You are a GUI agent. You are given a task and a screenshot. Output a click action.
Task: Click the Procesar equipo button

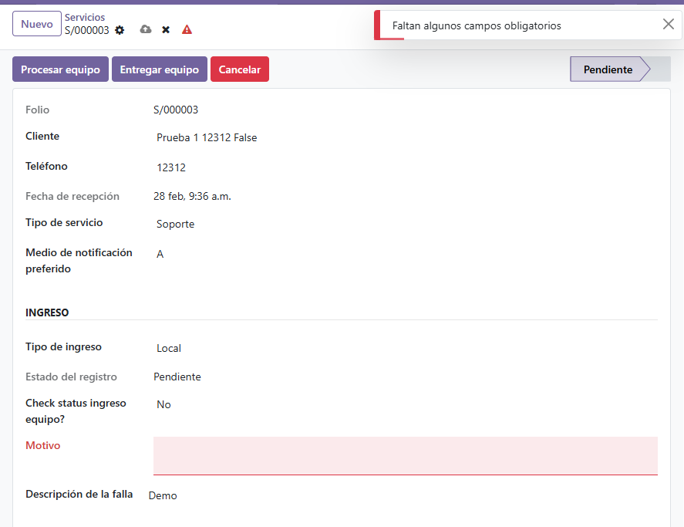click(60, 69)
